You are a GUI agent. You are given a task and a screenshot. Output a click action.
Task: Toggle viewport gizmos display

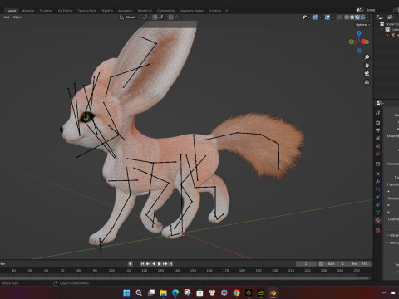click(315, 17)
